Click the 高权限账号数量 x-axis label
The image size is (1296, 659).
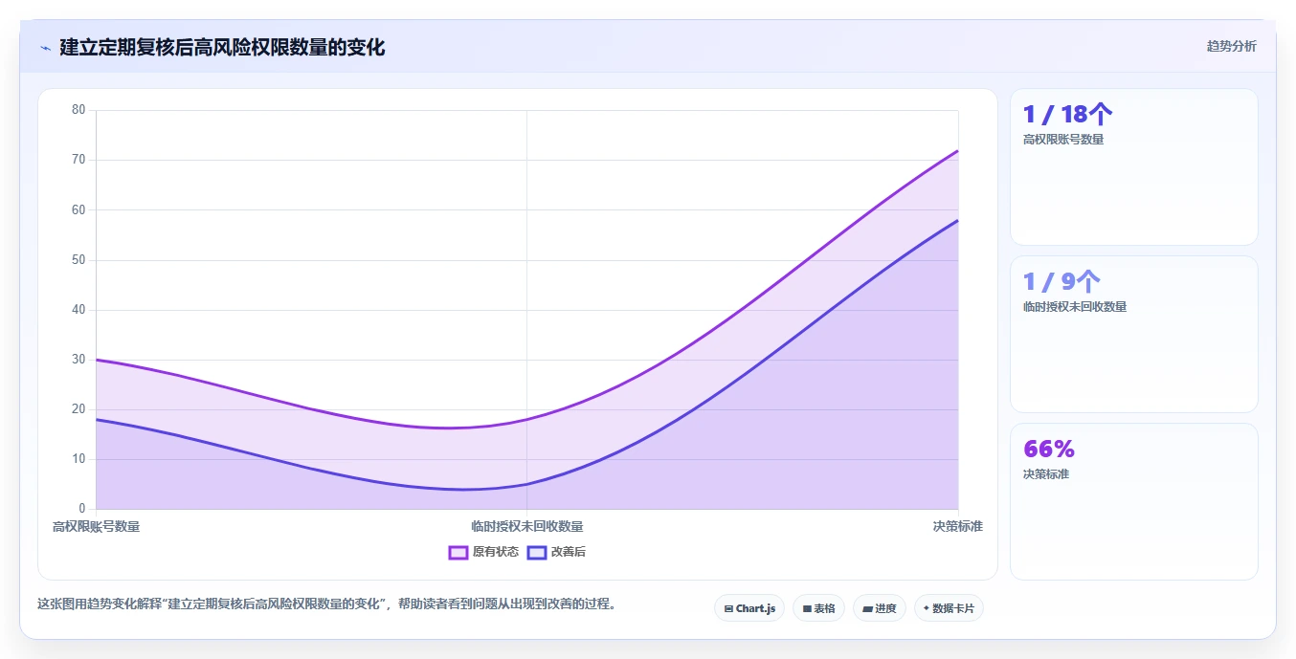(x=96, y=526)
